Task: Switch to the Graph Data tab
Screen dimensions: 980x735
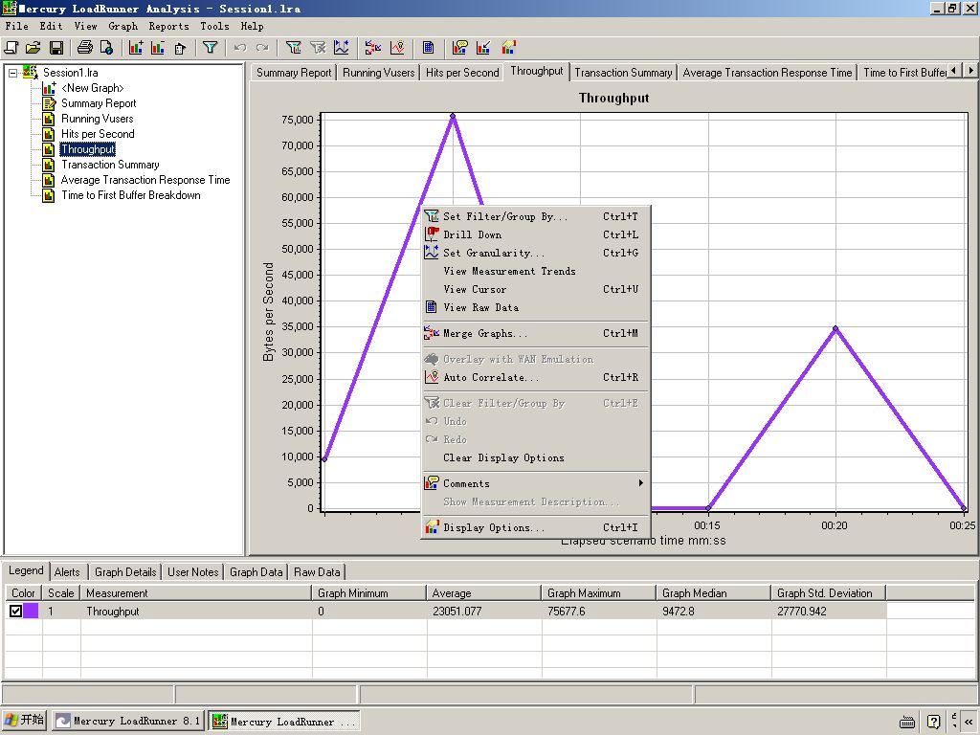Action: coord(256,572)
